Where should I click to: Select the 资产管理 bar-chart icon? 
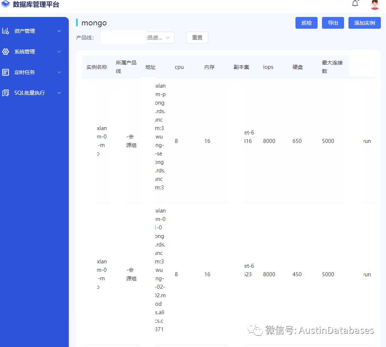click(x=6, y=31)
